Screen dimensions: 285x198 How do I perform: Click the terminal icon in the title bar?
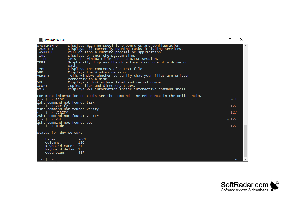tap(41, 40)
